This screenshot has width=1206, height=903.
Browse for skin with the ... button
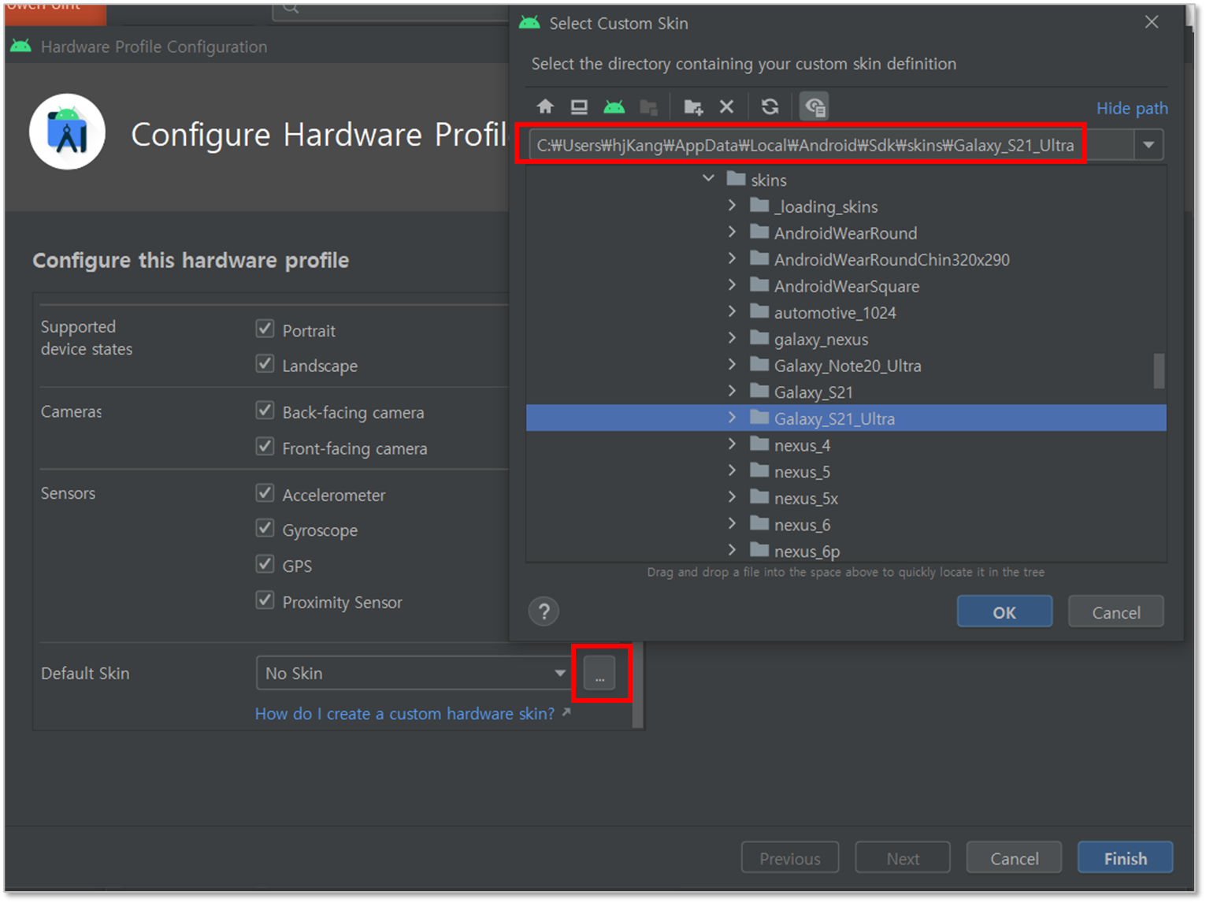point(600,674)
